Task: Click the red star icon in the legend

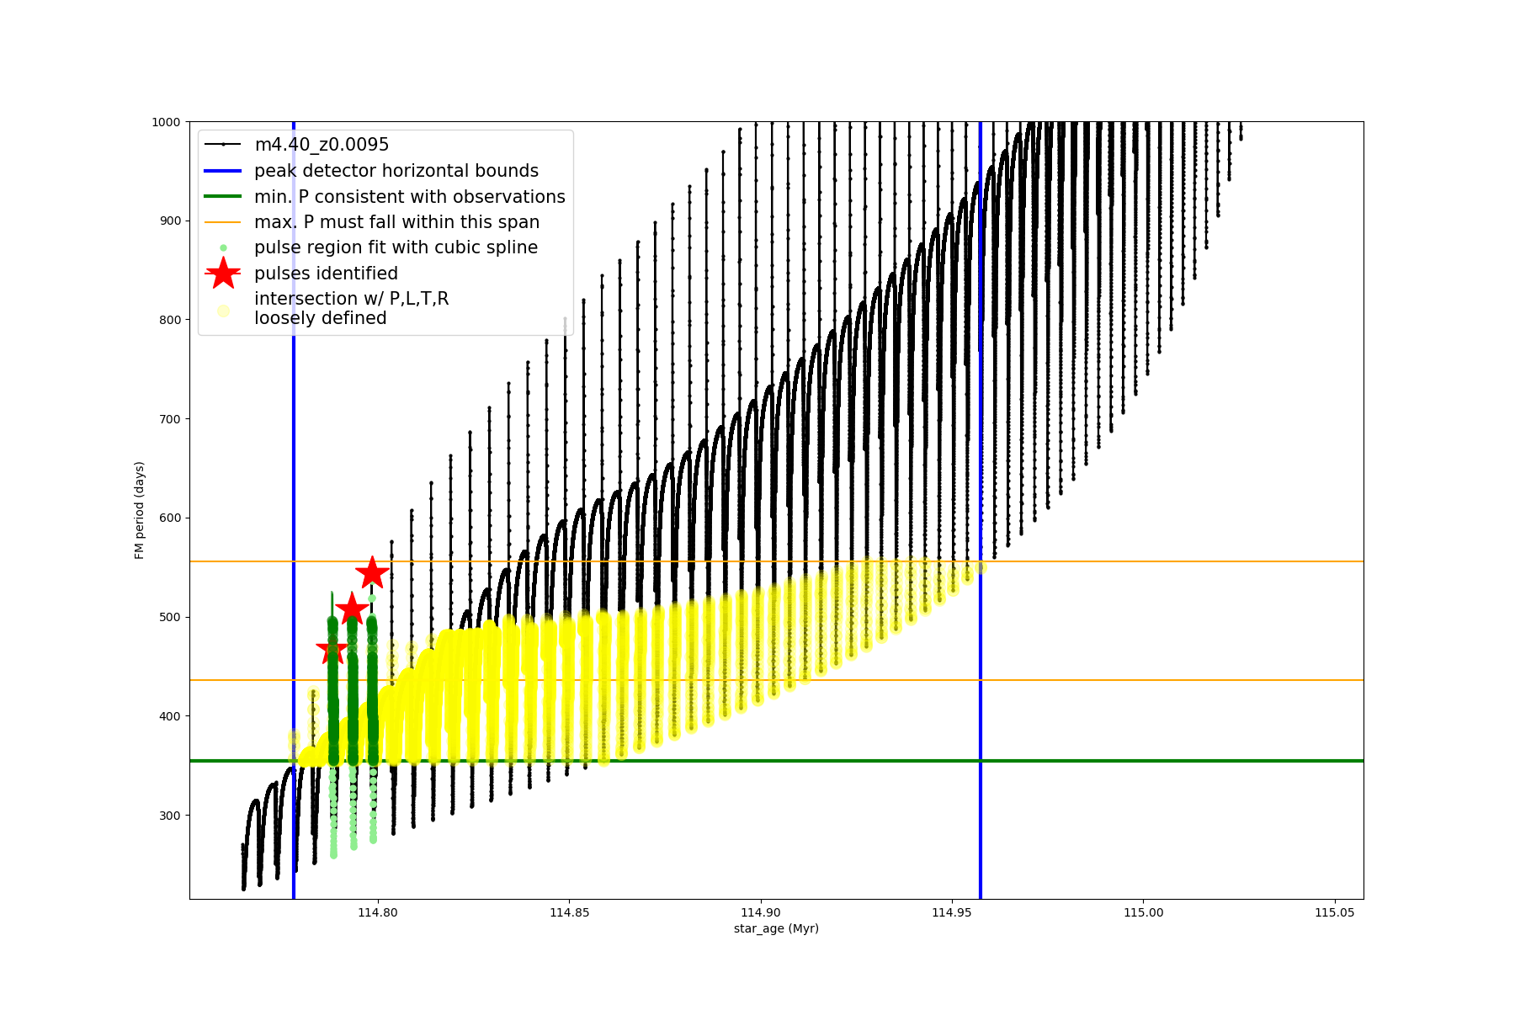Action: click(223, 273)
